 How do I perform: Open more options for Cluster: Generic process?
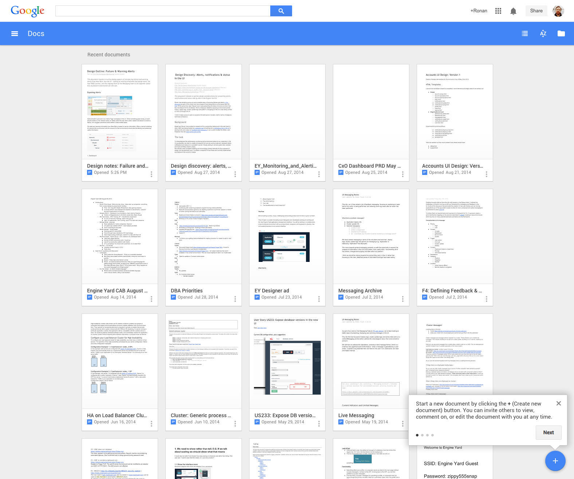(235, 424)
